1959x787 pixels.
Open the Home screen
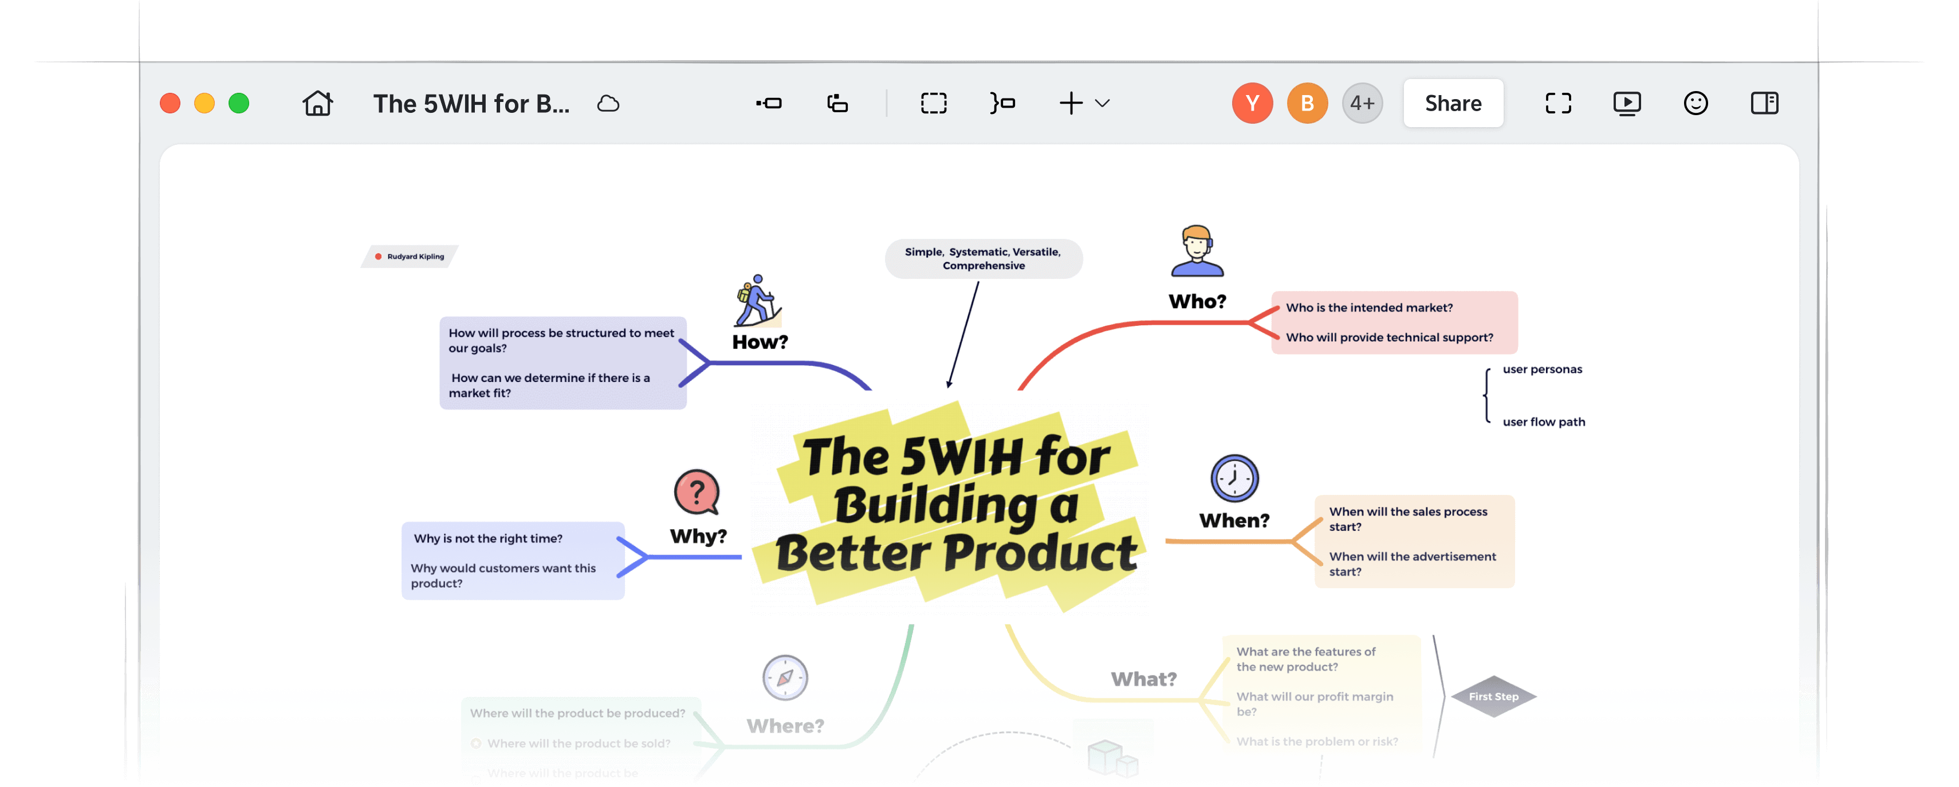click(x=317, y=103)
